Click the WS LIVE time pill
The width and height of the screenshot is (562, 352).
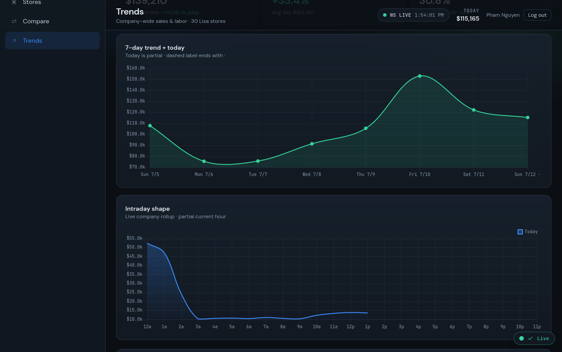(x=413, y=15)
